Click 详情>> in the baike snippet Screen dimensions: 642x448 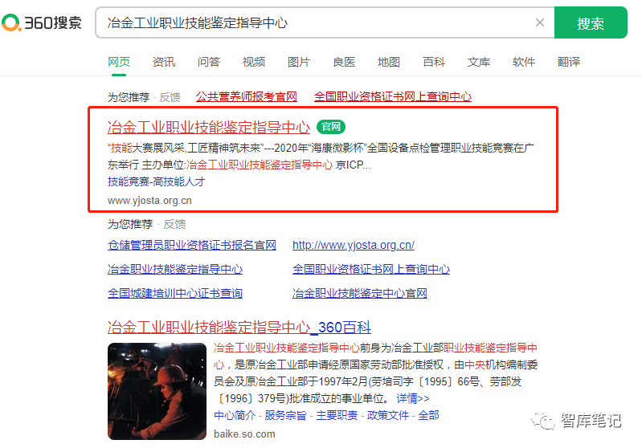coord(413,398)
